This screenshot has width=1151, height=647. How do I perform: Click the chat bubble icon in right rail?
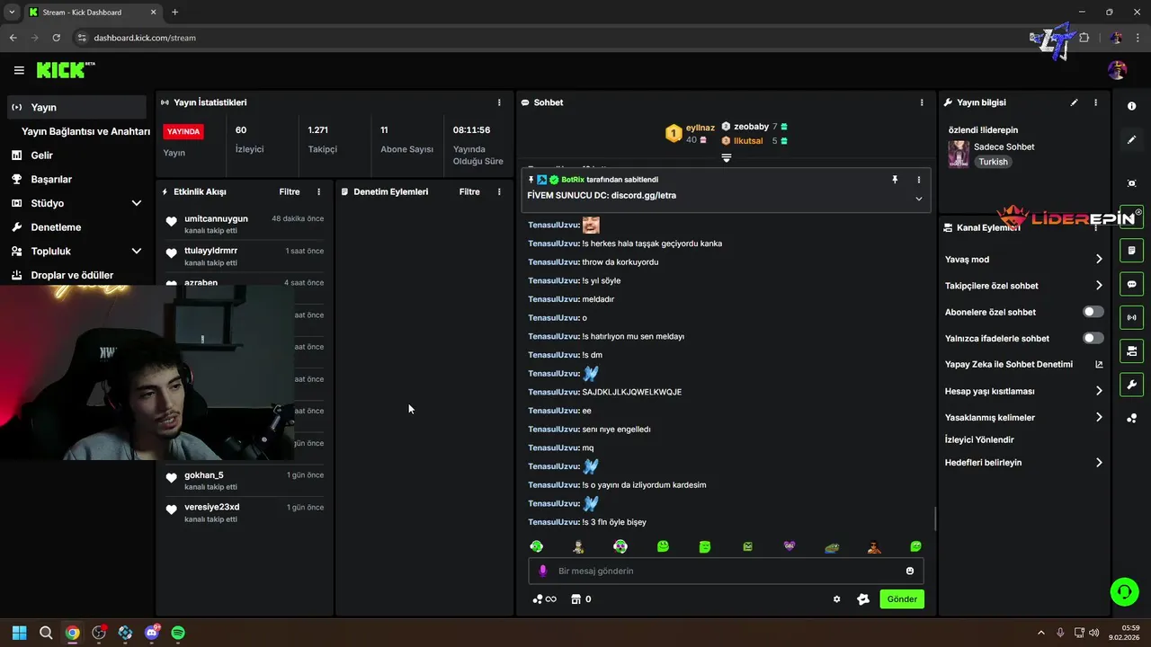[x=1131, y=284]
